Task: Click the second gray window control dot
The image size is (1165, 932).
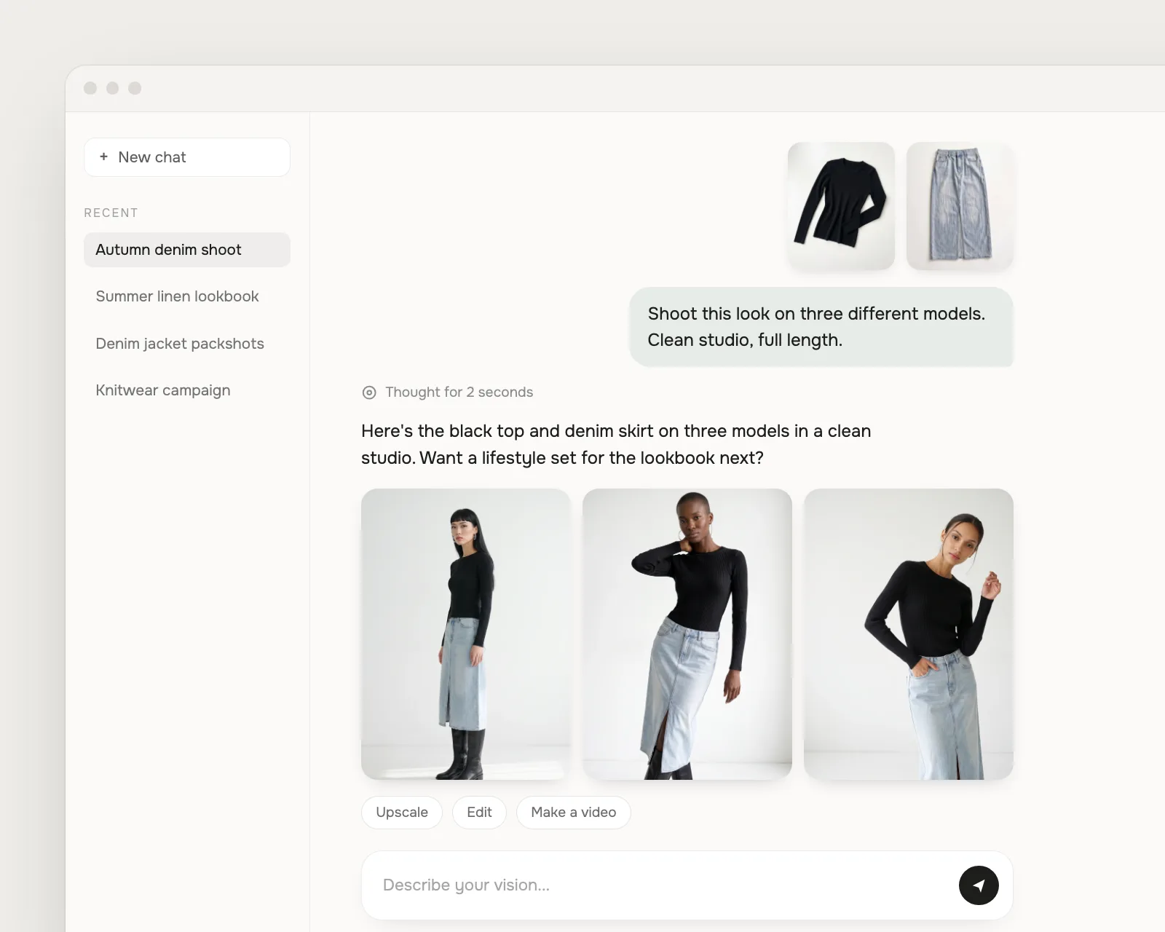Action: [112, 88]
